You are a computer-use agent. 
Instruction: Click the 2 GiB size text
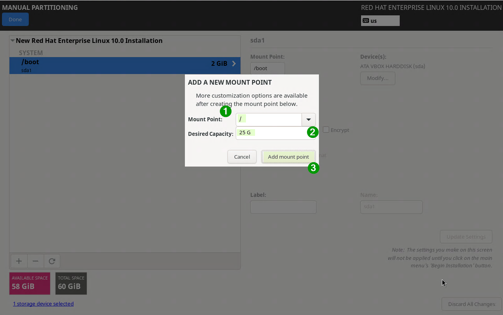pyautogui.click(x=219, y=63)
